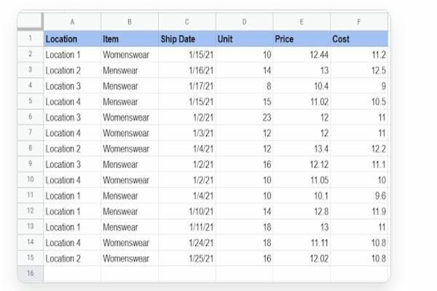Screen dimensions: 437x291
Task: Select column A header
Action: pos(72,22)
